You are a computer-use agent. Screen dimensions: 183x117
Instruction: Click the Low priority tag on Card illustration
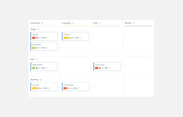34,48
